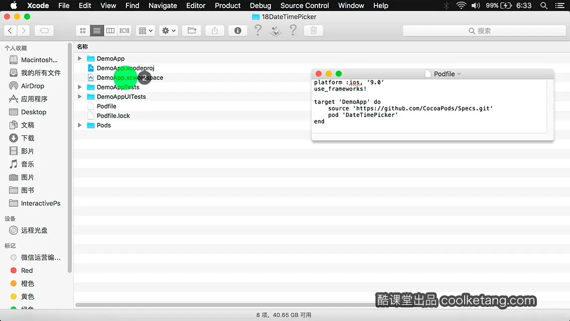The image size is (570, 321).
Task: Click the trash delete toolbar button
Action: (x=314, y=31)
